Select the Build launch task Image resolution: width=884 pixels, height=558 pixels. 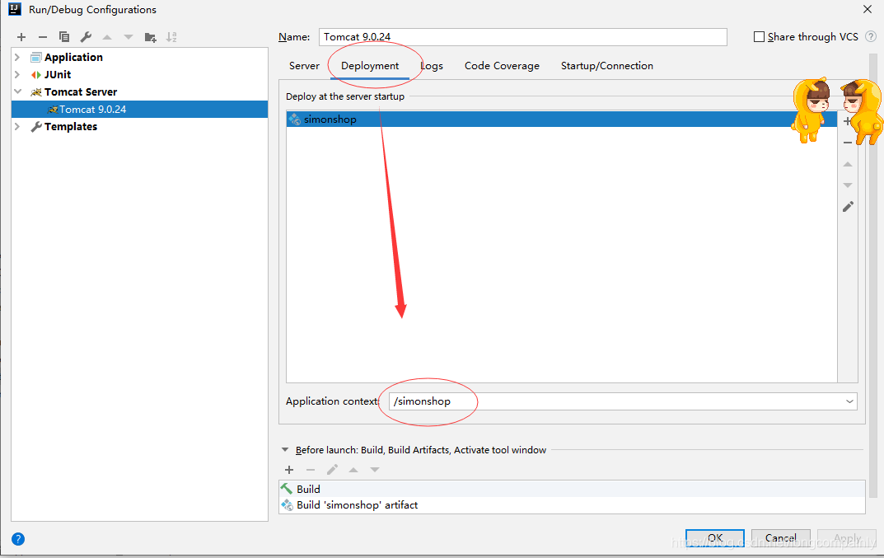point(572,489)
